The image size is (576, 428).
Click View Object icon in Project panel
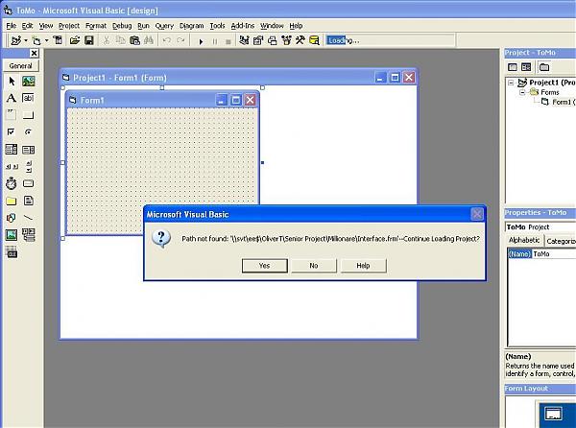526,67
